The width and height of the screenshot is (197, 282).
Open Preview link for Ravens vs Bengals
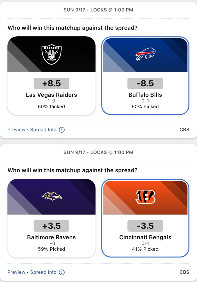(x=16, y=272)
